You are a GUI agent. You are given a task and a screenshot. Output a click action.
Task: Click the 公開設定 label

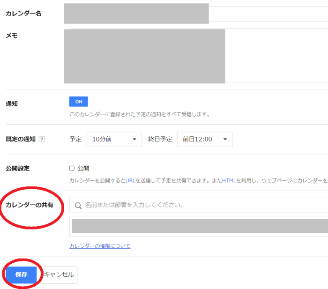click(x=18, y=168)
